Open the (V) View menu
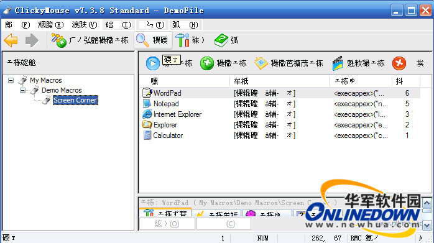 (85, 25)
